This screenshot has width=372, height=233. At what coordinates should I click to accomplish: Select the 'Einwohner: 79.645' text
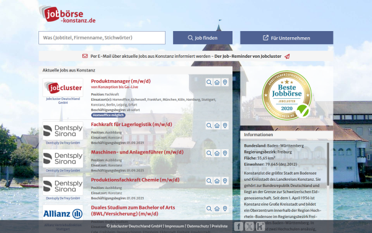coord(270,164)
